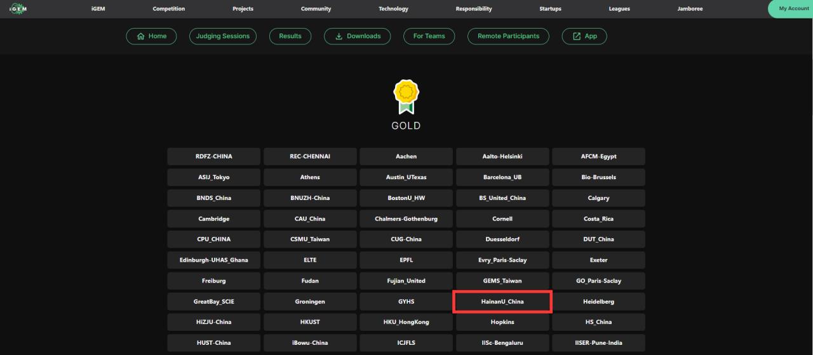
Task: Select team CSMU_Taiwan
Action: (x=310, y=239)
